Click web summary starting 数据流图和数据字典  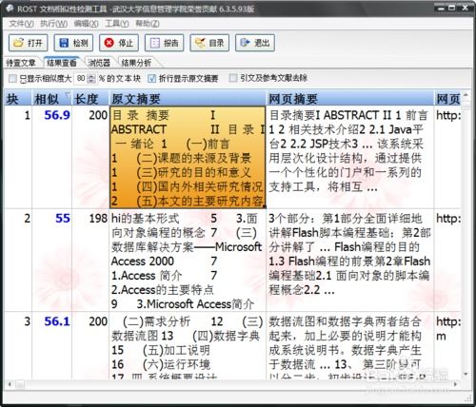(x=349, y=346)
